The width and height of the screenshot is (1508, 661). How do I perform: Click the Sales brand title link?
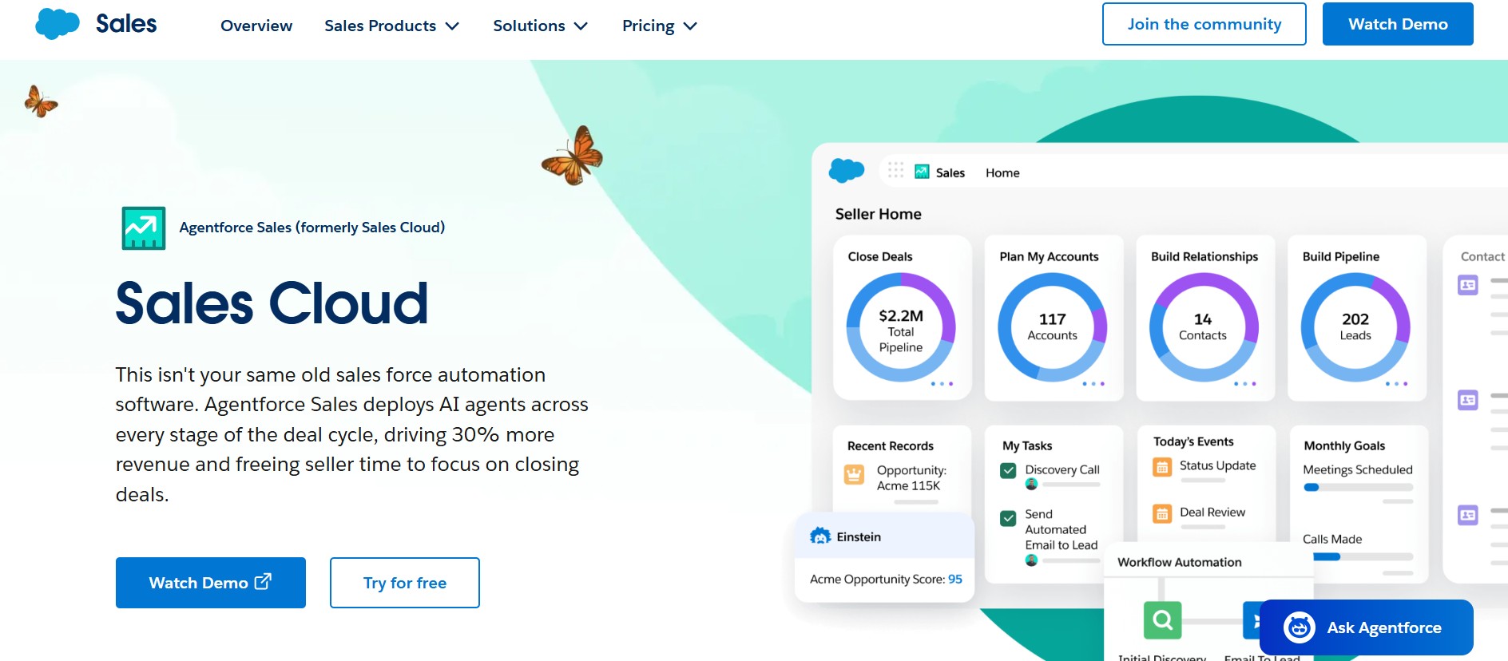[x=126, y=24]
